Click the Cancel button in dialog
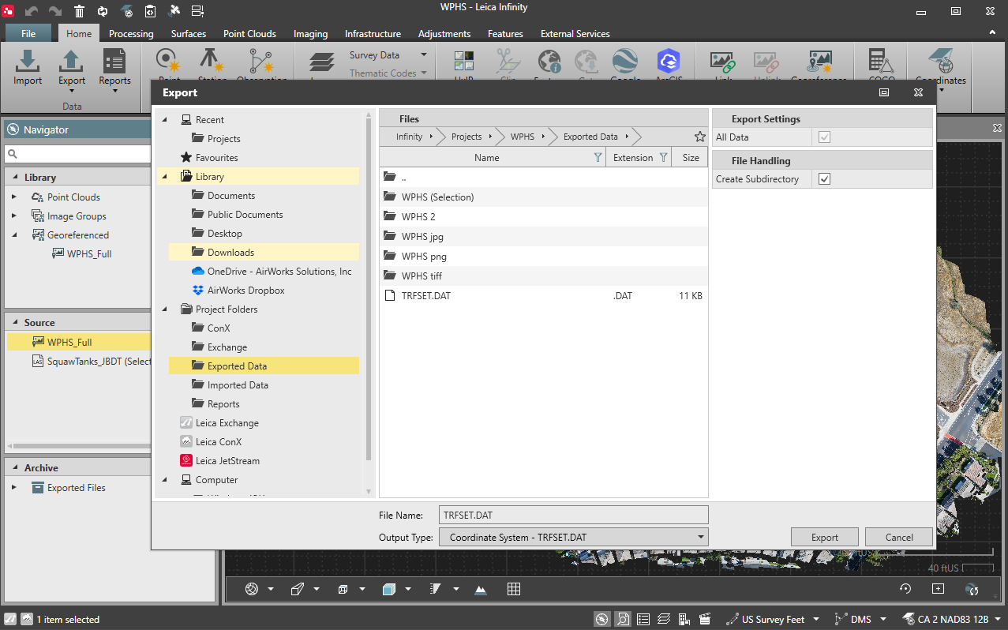Image resolution: width=1008 pixels, height=630 pixels. (x=899, y=538)
